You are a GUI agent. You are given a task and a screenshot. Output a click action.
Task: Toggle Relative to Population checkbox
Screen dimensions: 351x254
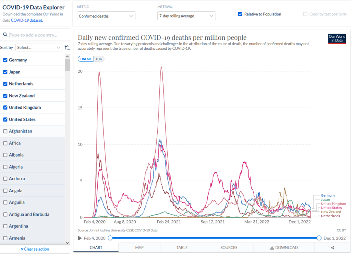(240, 14)
